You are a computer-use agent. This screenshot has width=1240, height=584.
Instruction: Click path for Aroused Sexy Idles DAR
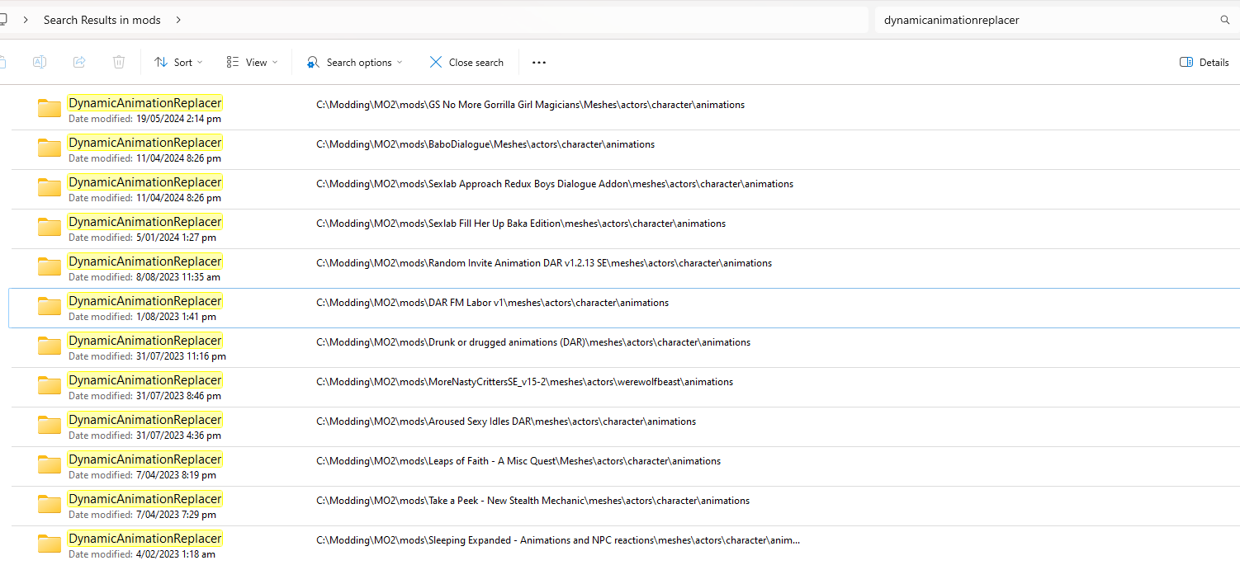[x=506, y=422]
